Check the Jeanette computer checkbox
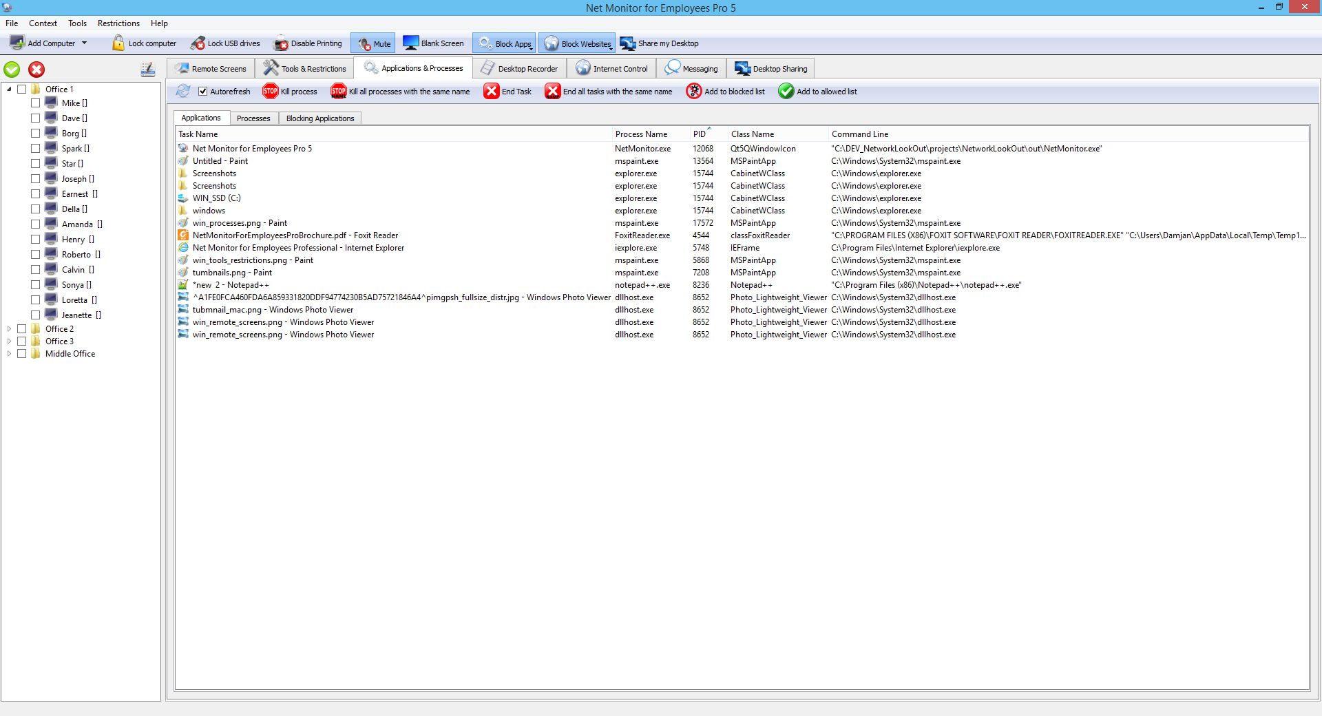 [35, 315]
